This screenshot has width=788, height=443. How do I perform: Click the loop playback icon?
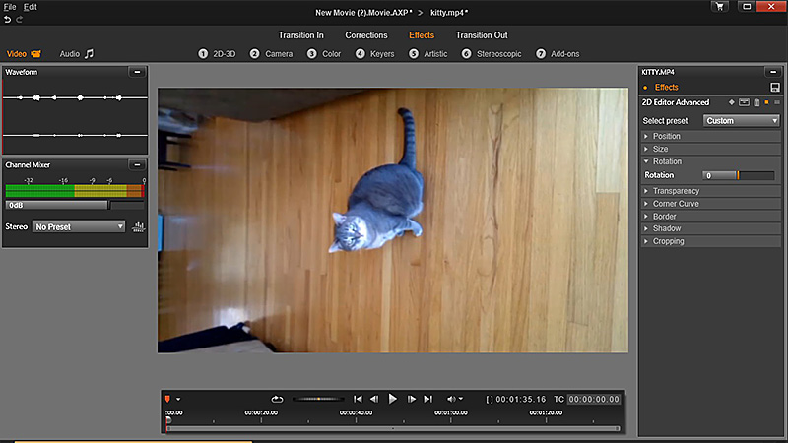point(278,399)
